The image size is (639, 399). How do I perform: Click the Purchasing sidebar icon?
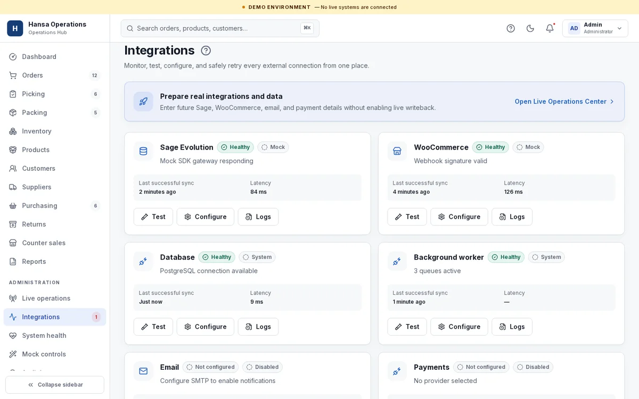tap(13, 206)
